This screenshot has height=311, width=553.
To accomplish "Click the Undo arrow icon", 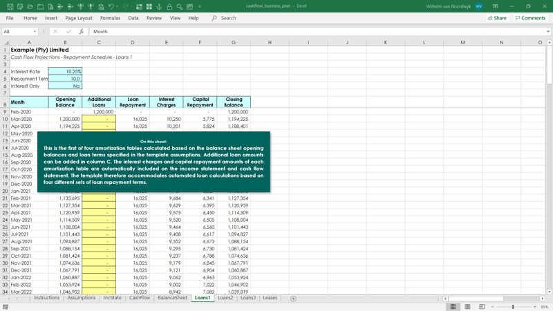I will (x=111, y=6).
